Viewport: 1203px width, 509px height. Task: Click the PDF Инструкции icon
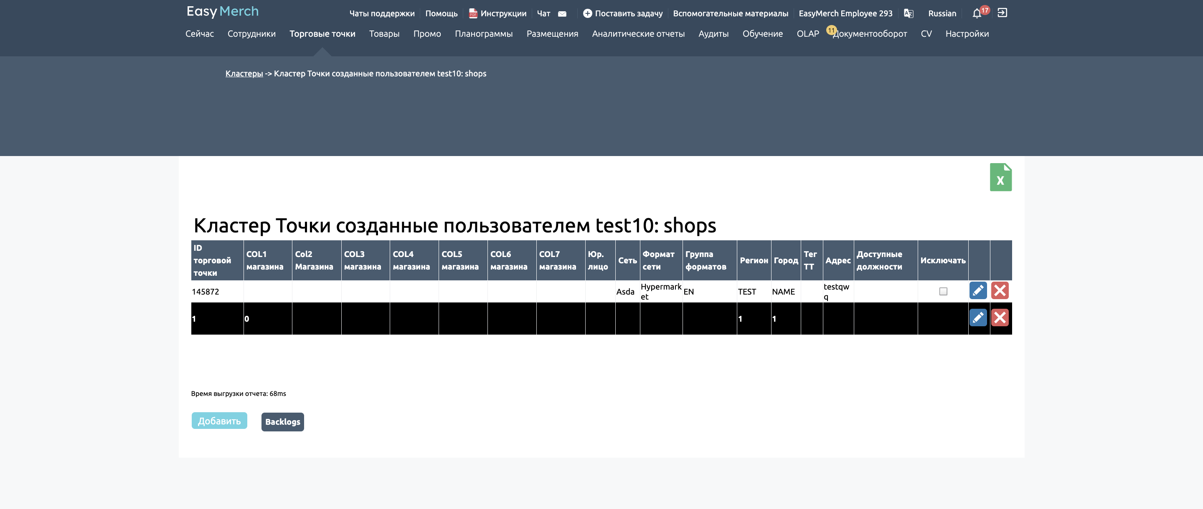pyautogui.click(x=472, y=13)
